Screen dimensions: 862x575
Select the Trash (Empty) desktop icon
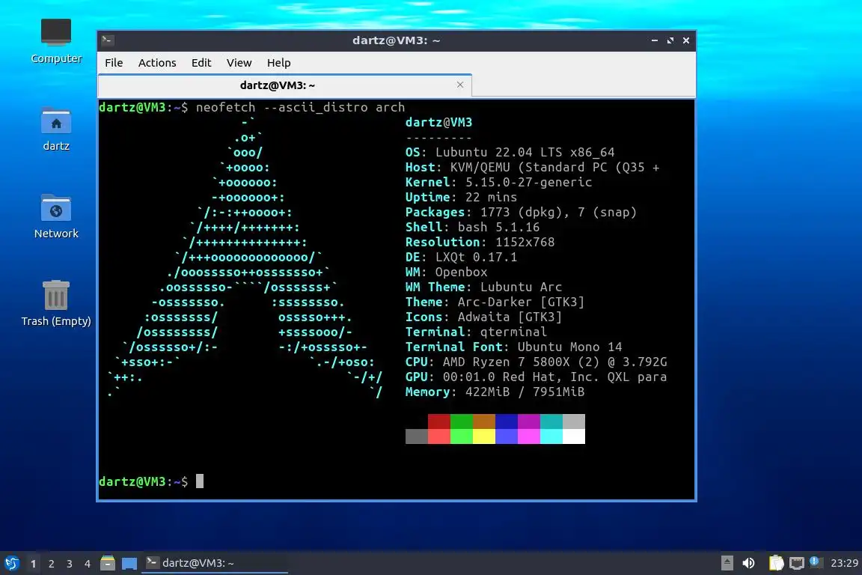point(56,303)
